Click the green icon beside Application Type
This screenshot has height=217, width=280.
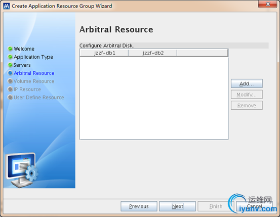point(10,57)
